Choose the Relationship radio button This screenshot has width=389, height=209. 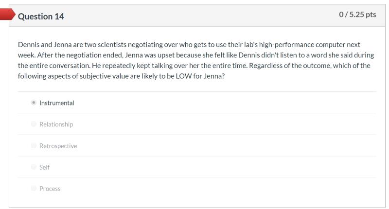[x=34, y=124]
